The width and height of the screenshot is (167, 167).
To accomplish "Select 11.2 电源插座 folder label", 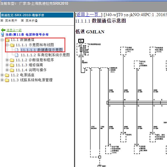I will 23,75.
